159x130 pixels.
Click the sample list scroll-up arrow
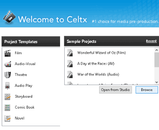[157, 50]
